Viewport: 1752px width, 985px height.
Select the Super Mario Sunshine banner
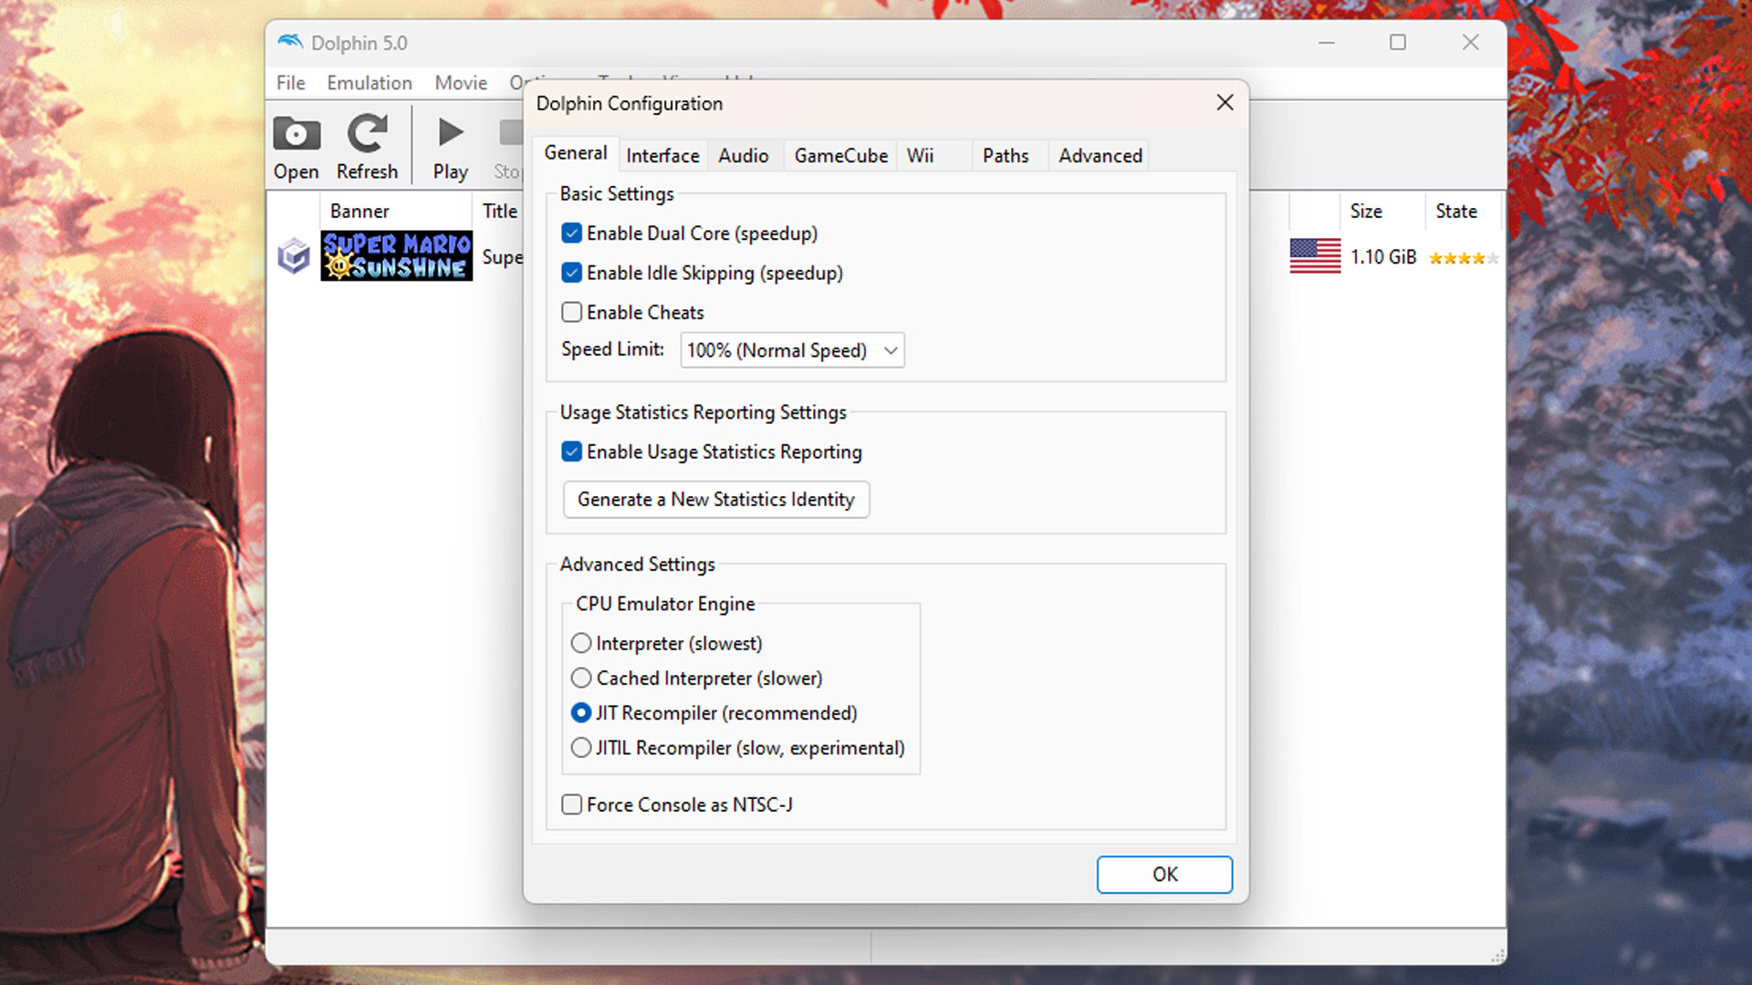396,256
